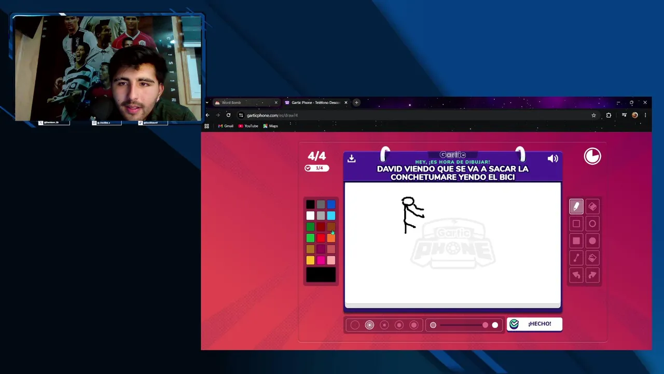Pick the dark magenta color swatch
Image resolution: width=664 pixels, height=374 pixels.
[x=321, y=249]
